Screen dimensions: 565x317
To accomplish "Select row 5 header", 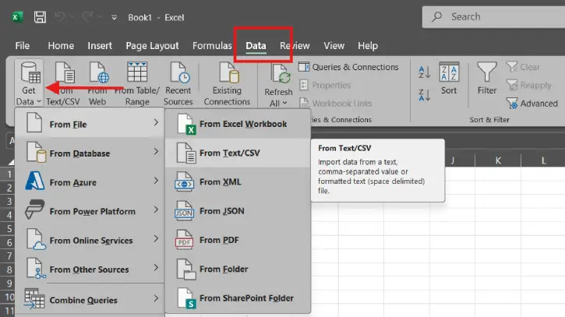I will 8,229.
